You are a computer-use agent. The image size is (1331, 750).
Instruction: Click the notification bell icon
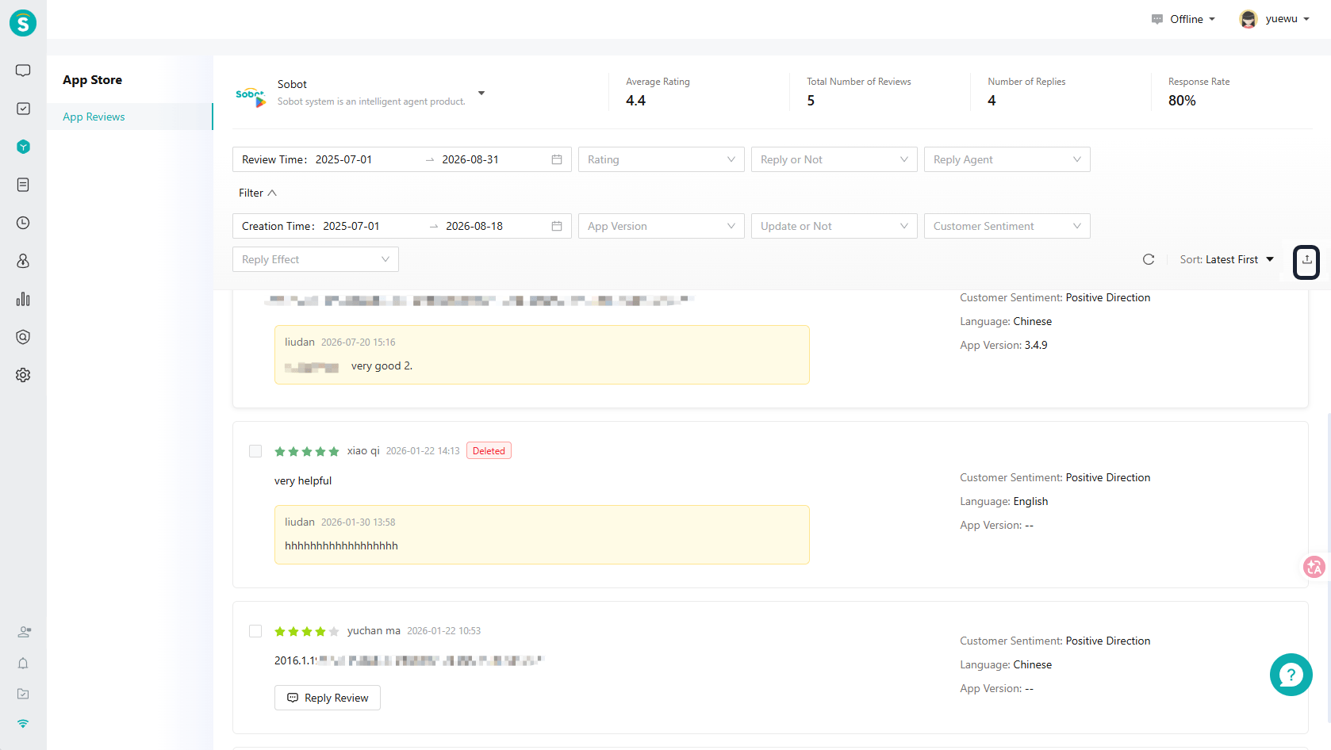coord(23,664)
